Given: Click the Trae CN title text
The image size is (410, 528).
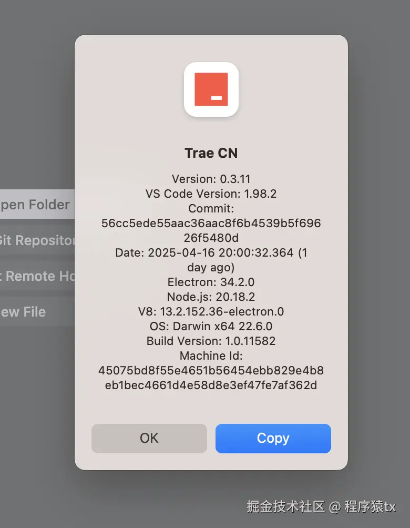Looking at the screenshot, I should (x=211, y=153).
